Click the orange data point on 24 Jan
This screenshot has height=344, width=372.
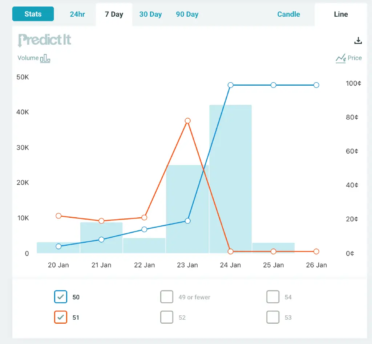(230, 251)
